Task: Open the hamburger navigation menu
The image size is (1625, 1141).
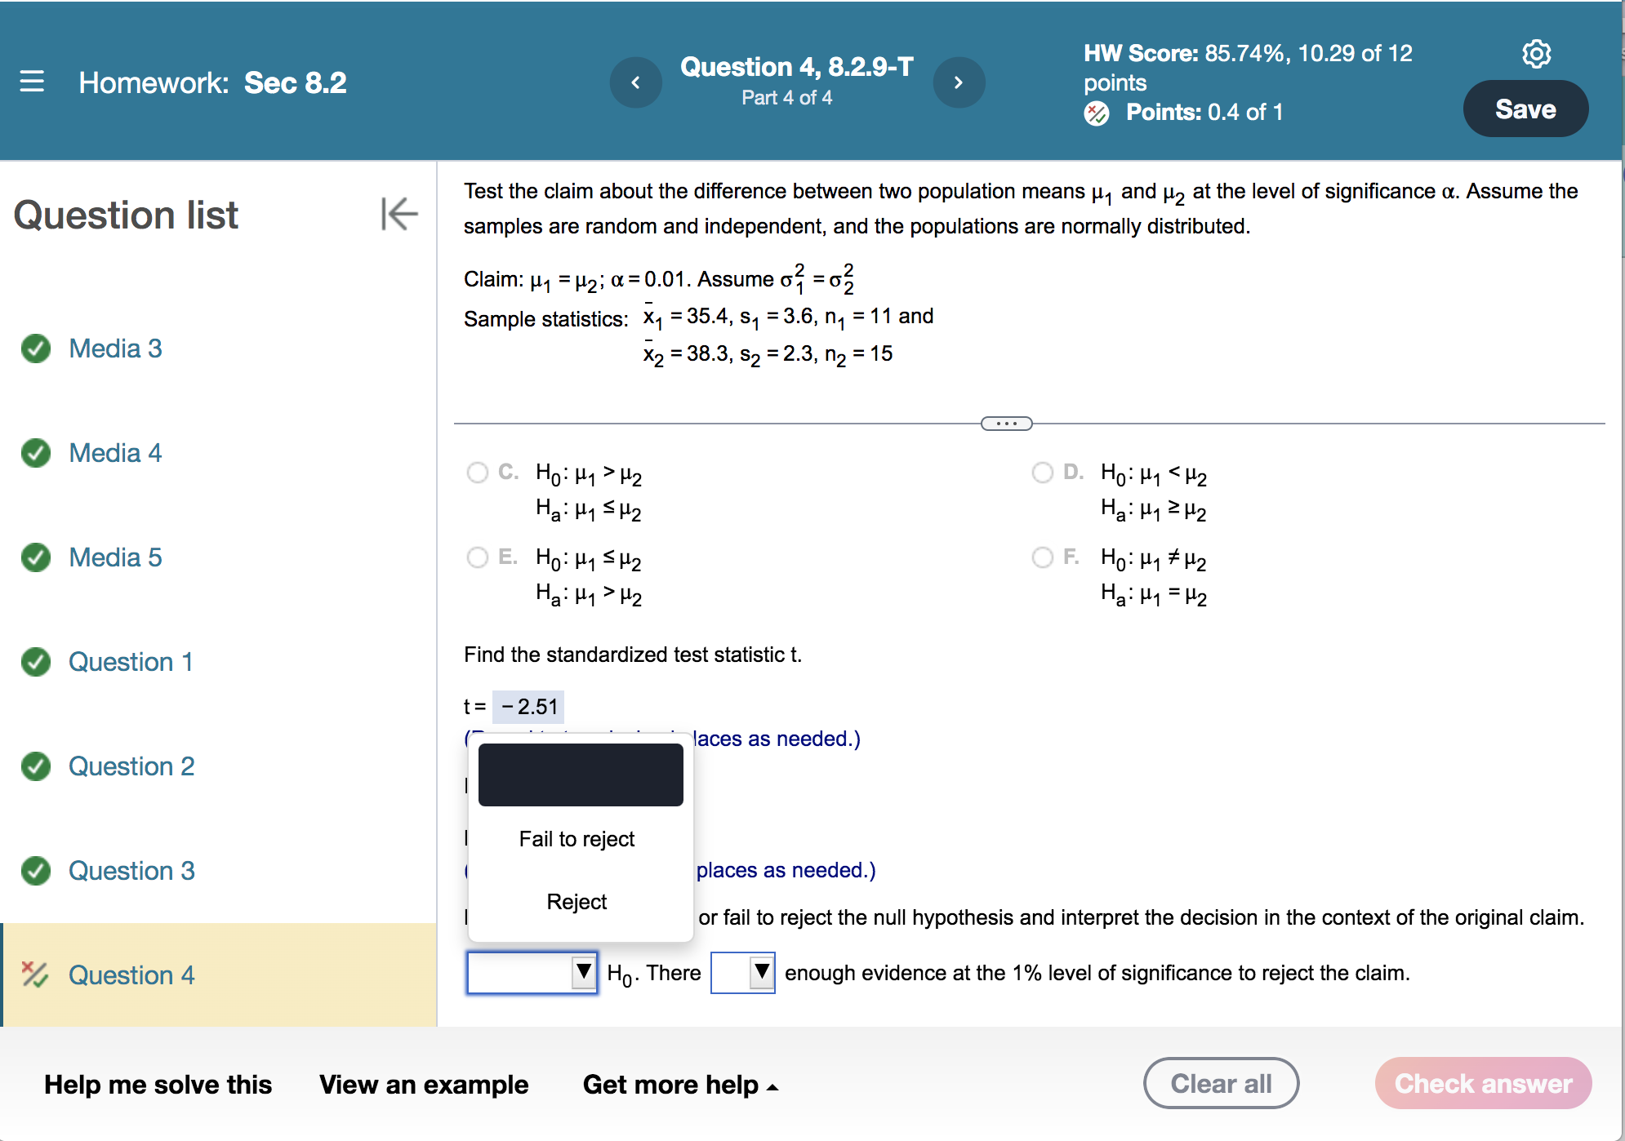Action: pyautogui.click(x=32, y=82)
